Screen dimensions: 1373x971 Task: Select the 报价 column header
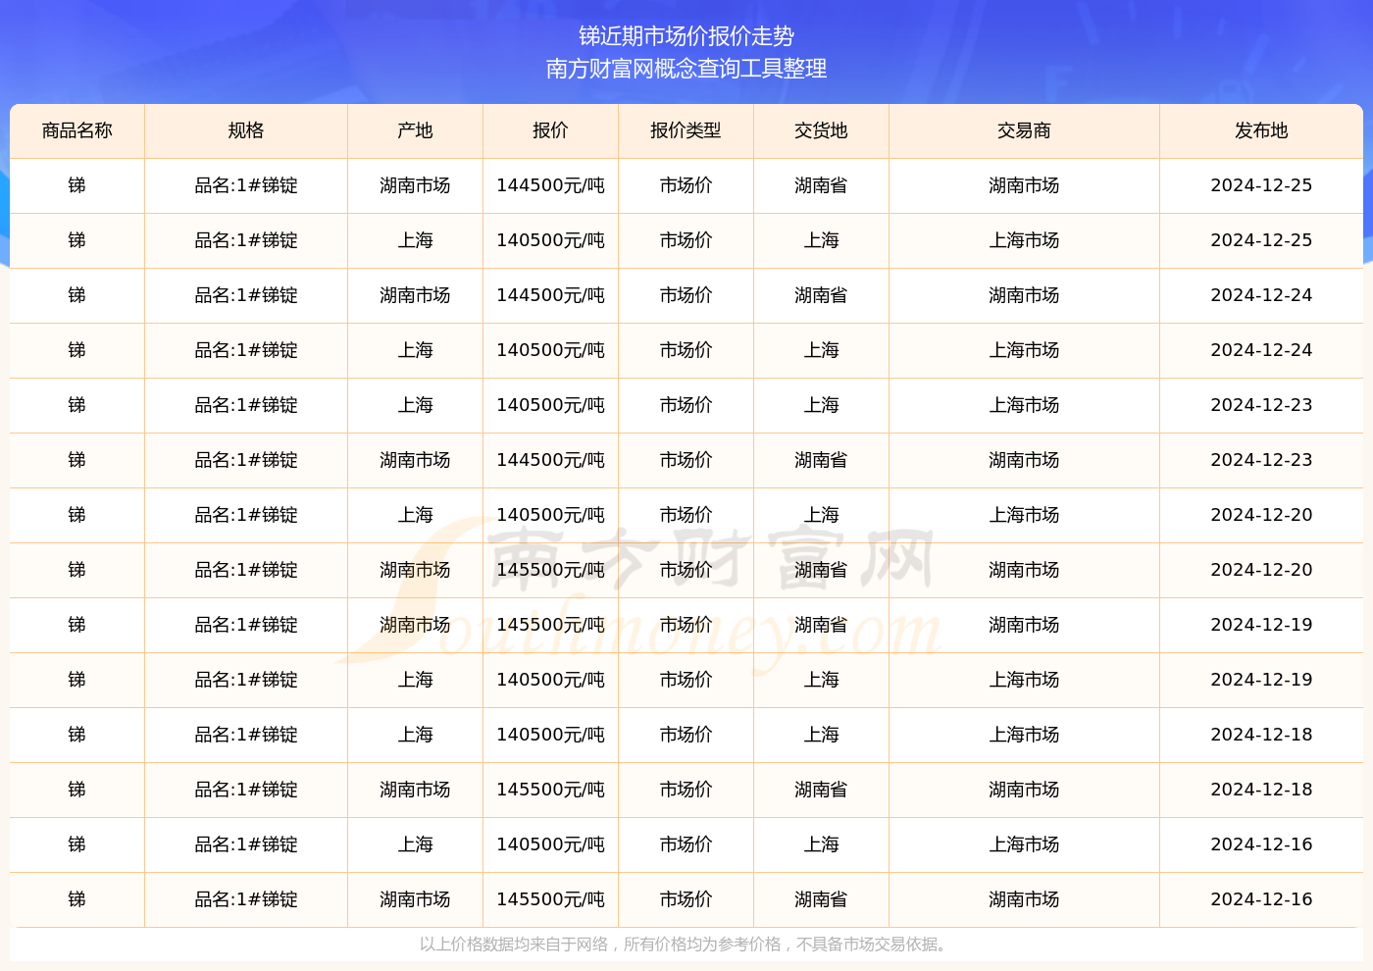point(551,130)
